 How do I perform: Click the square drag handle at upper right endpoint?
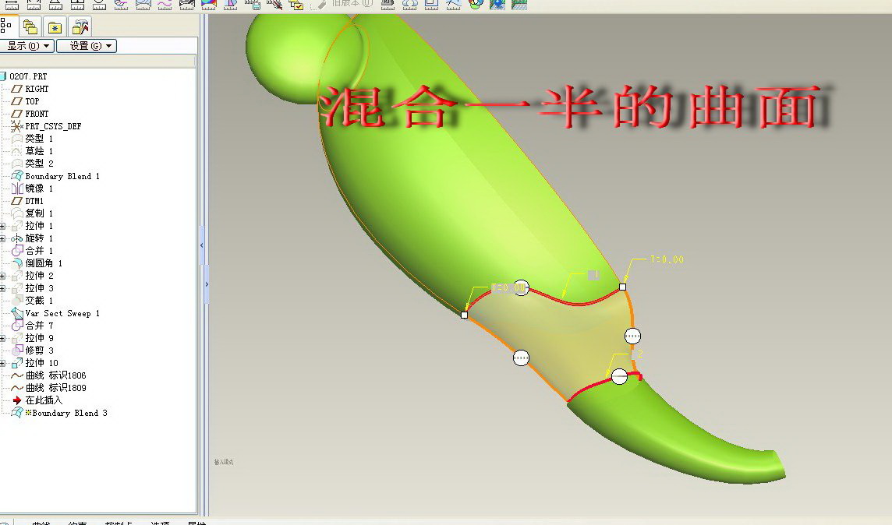pyautogui.click(x=622, y=287)
